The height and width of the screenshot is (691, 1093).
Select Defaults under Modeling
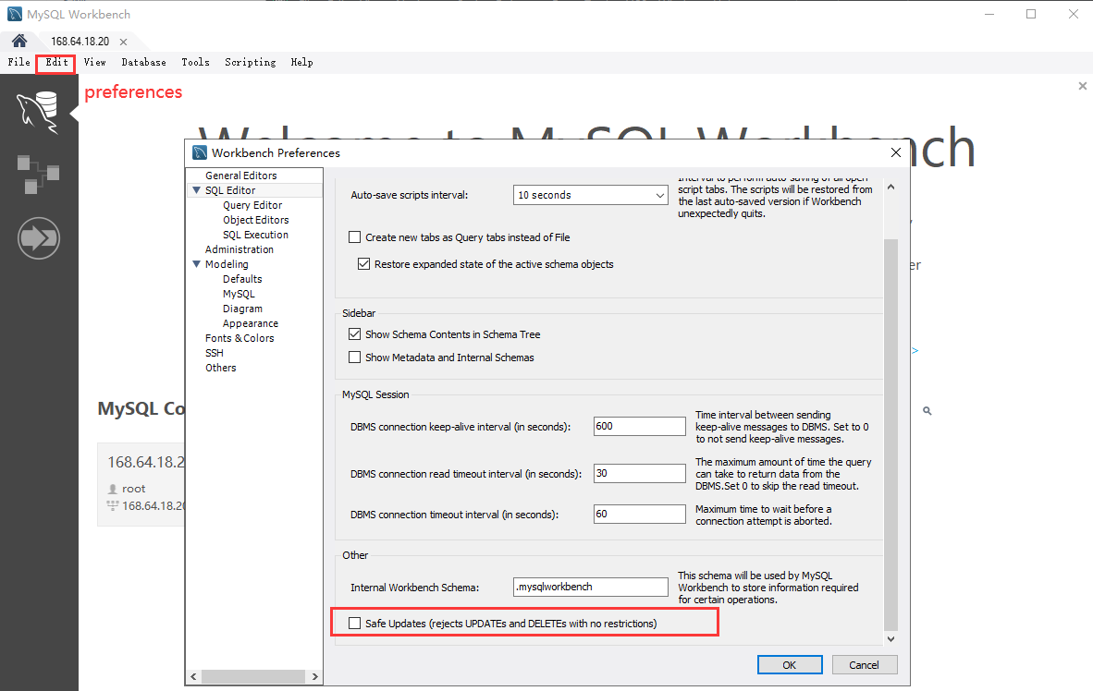pos(242,279)
